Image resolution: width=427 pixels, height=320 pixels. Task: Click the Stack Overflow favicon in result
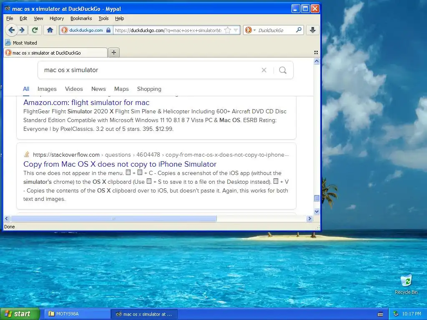[x=27, y=155]
